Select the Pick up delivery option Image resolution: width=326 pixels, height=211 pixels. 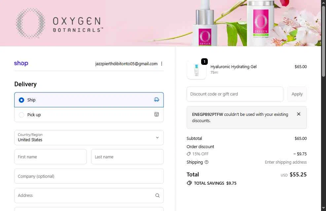[x=89, y=115]
